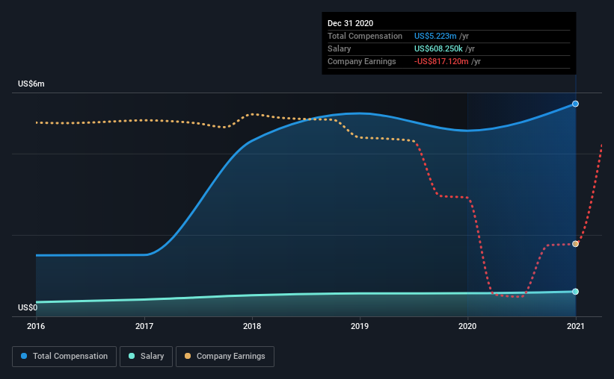614x379 pixels.
Task: Click the US$0 y-axis label
Action: pyautogui.click(x=28, y=307)
